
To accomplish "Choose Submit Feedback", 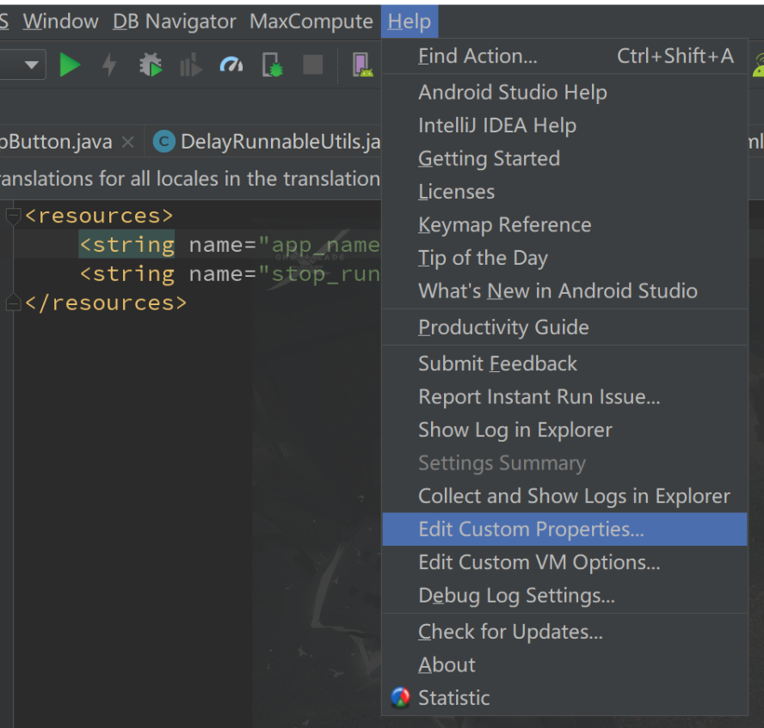I will (565, 364).
